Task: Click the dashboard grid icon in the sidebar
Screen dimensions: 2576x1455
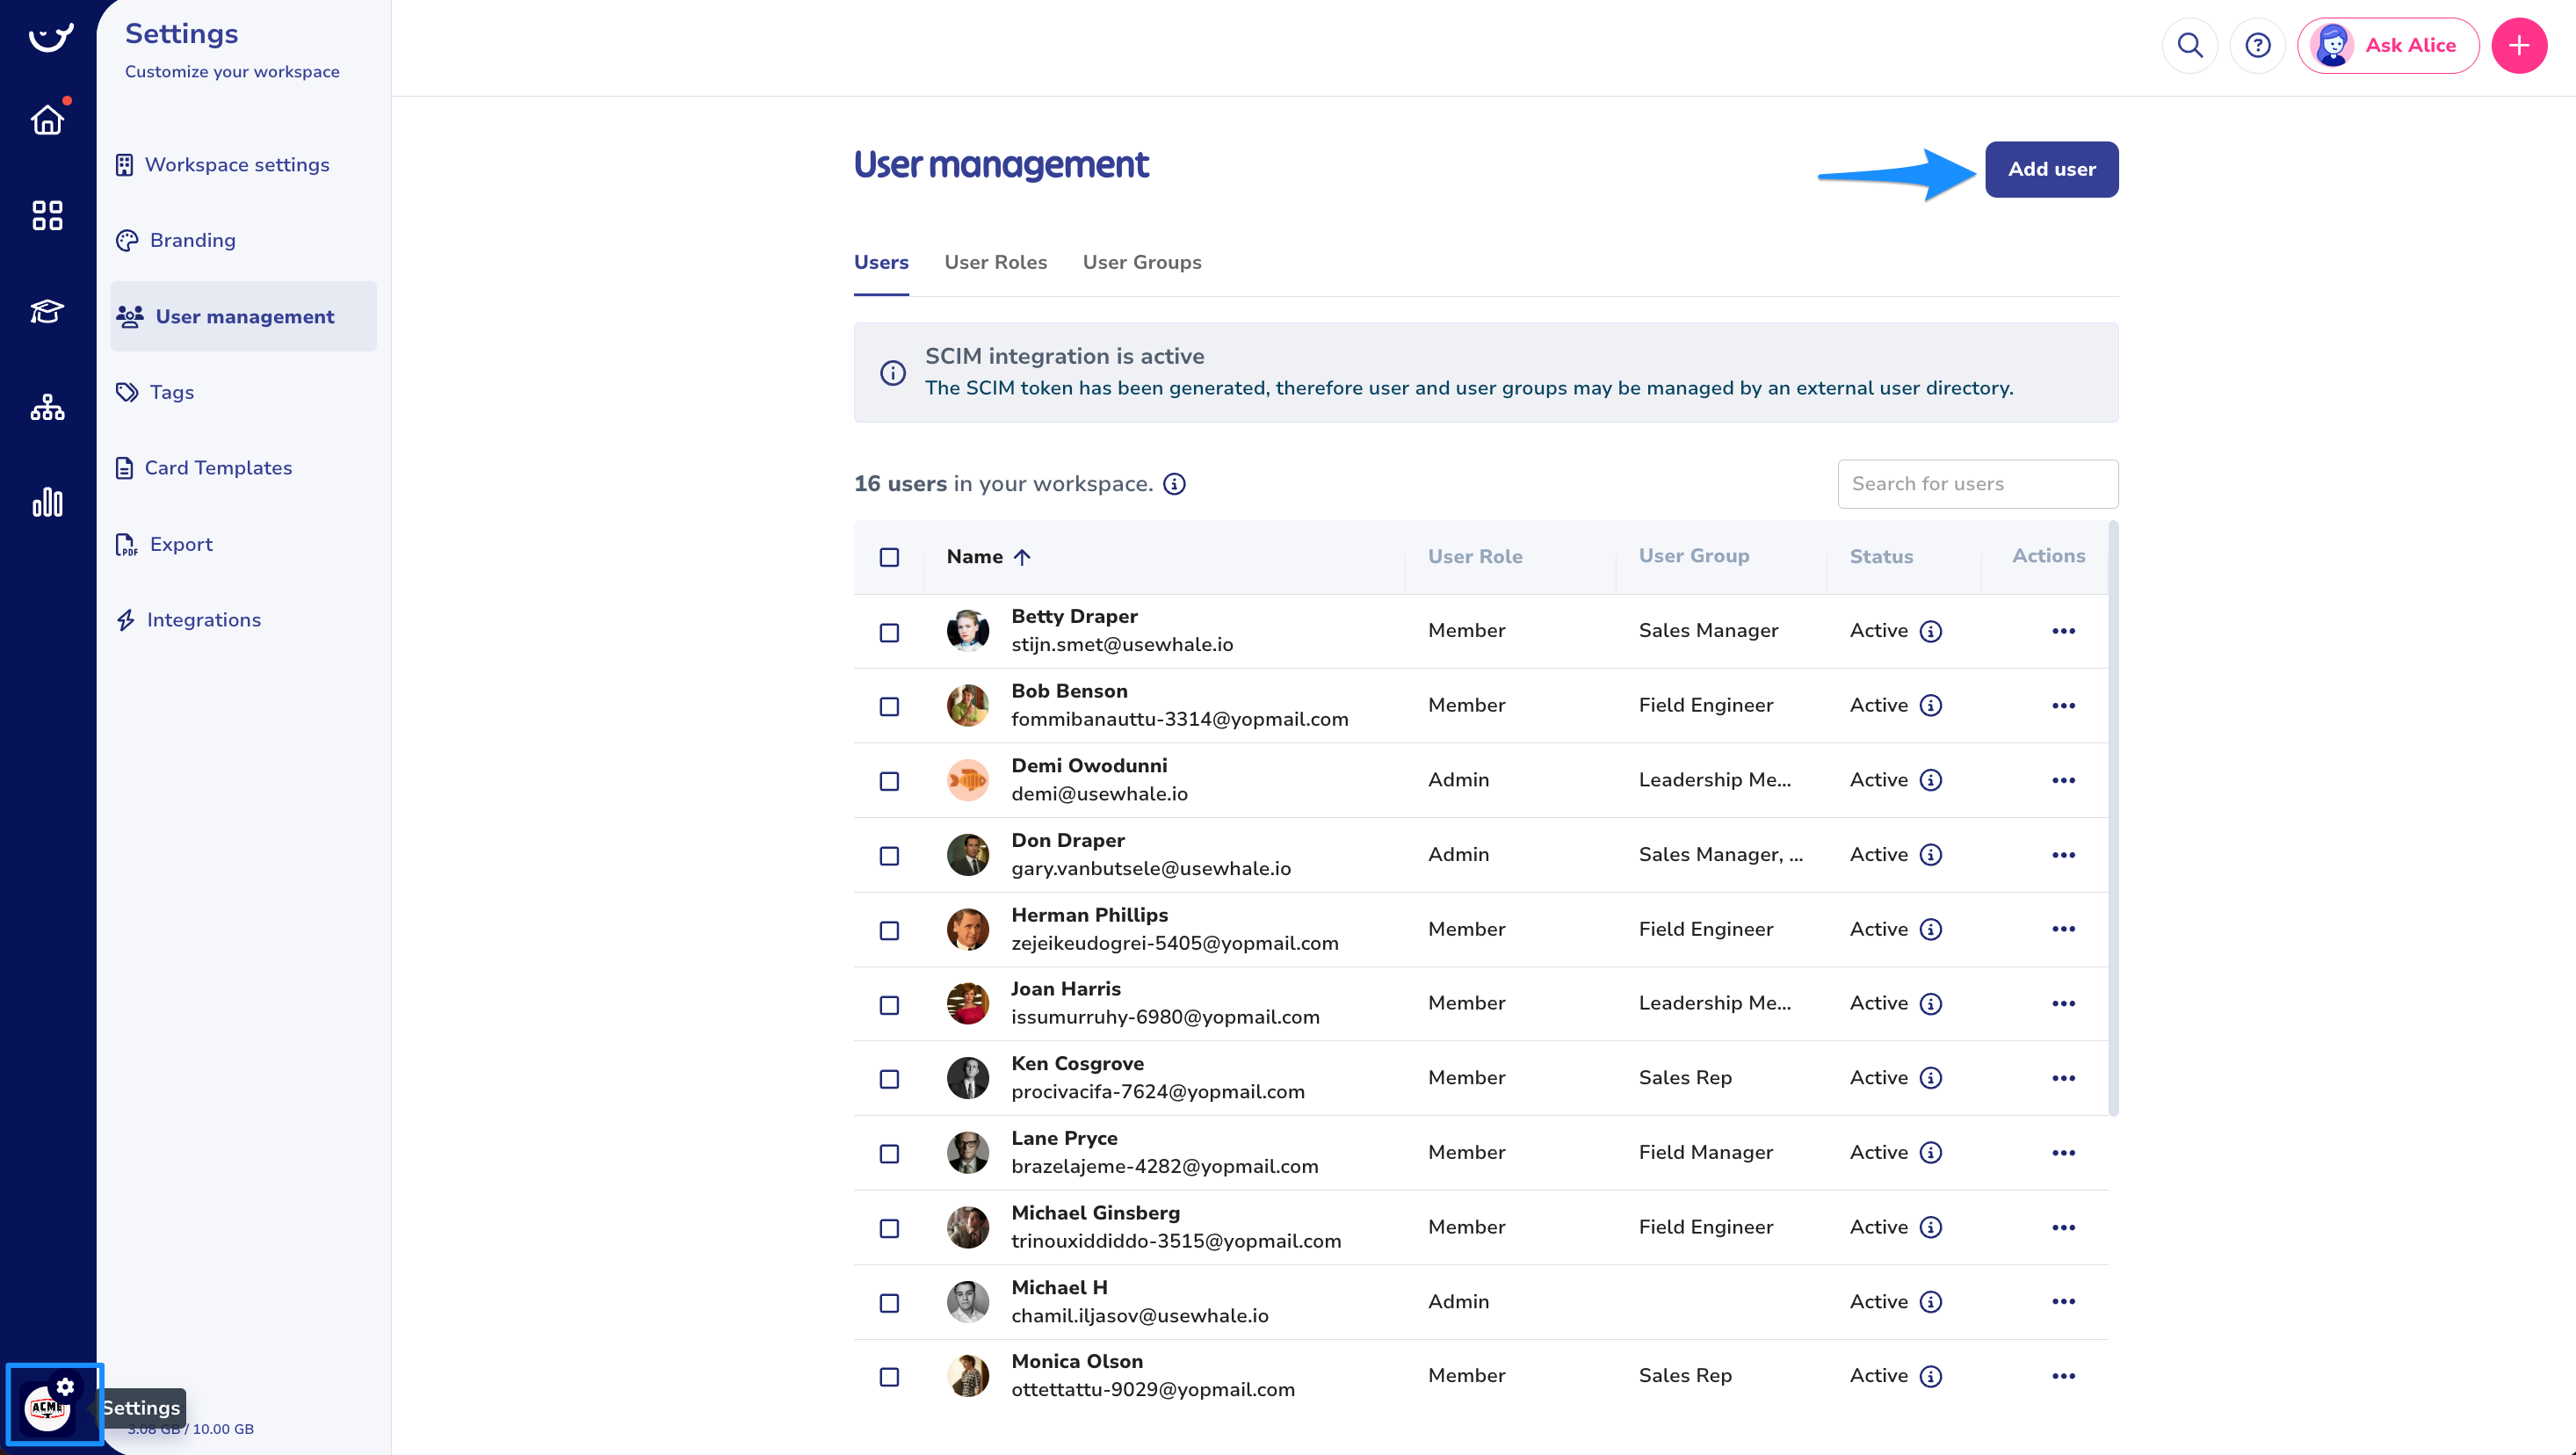Action: 47,215
